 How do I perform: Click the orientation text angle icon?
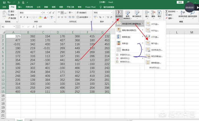point(70,13)
